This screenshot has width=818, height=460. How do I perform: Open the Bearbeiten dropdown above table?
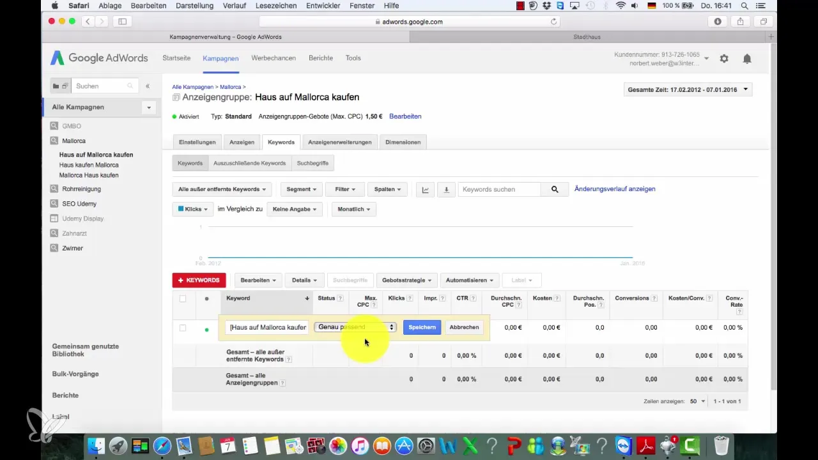pyautogui.click(x=258, y=280)
